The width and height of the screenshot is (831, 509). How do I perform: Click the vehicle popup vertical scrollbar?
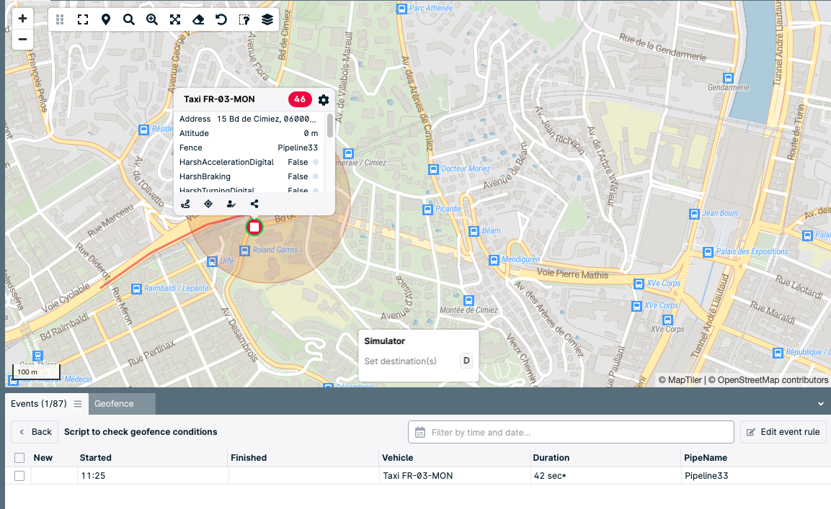pos(330,126)
